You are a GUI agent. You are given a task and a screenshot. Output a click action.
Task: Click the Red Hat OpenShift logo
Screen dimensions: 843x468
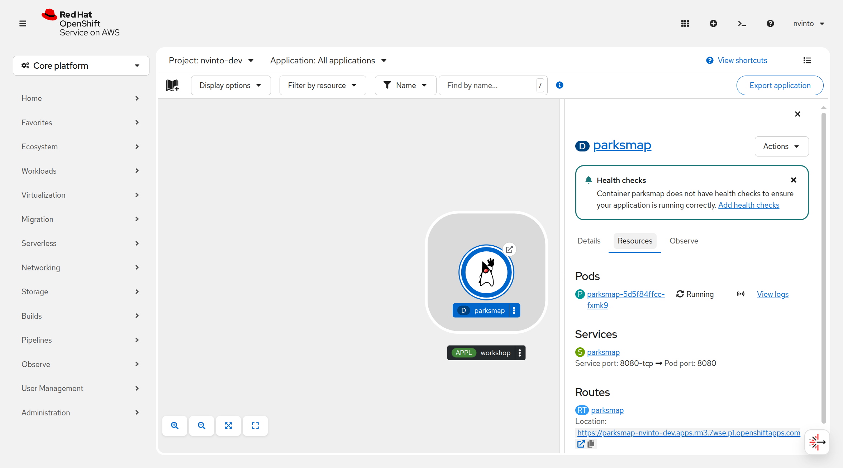coord(81,23)
